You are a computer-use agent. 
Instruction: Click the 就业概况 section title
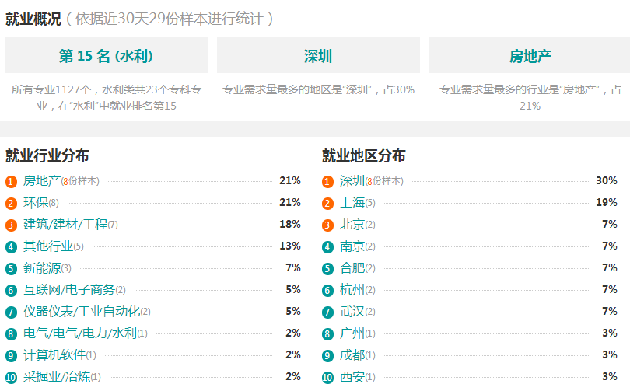[x=33, y=19]
